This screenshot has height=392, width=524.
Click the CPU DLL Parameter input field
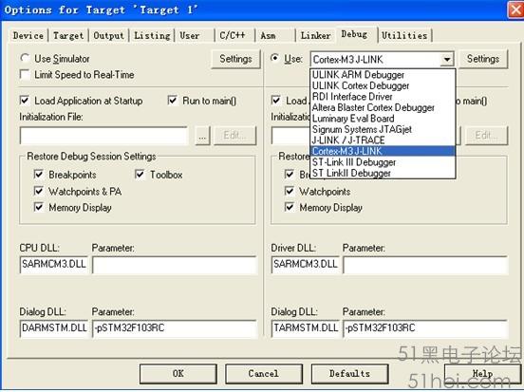click(175, 265)
